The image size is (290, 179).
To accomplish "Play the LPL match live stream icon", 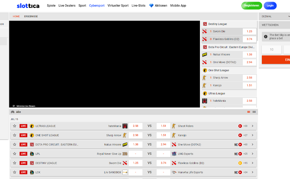I will (x=240, y=154).
